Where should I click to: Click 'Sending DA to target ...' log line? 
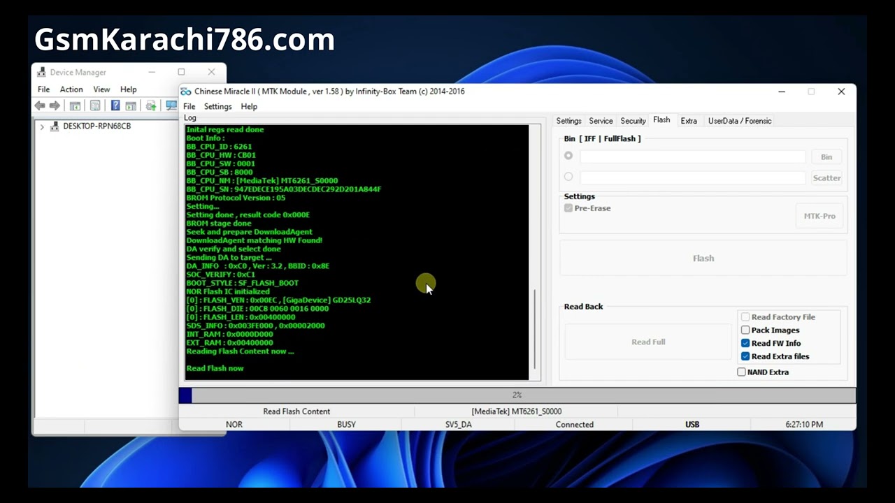tap(229, 258)
